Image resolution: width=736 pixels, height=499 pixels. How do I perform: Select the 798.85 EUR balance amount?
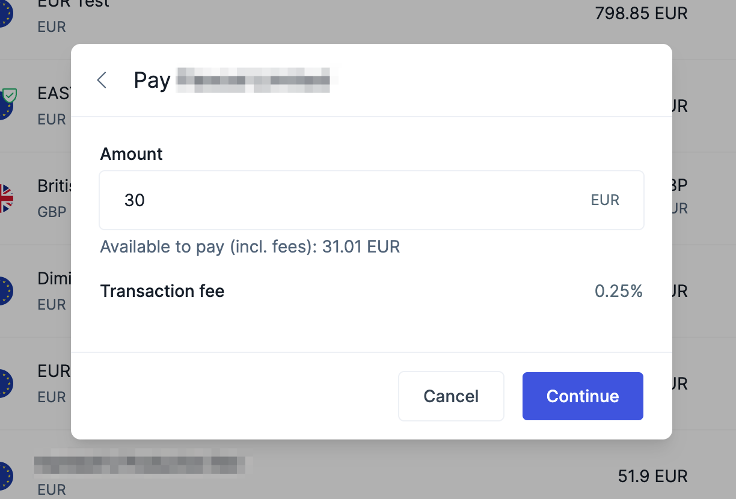[641, 13]
